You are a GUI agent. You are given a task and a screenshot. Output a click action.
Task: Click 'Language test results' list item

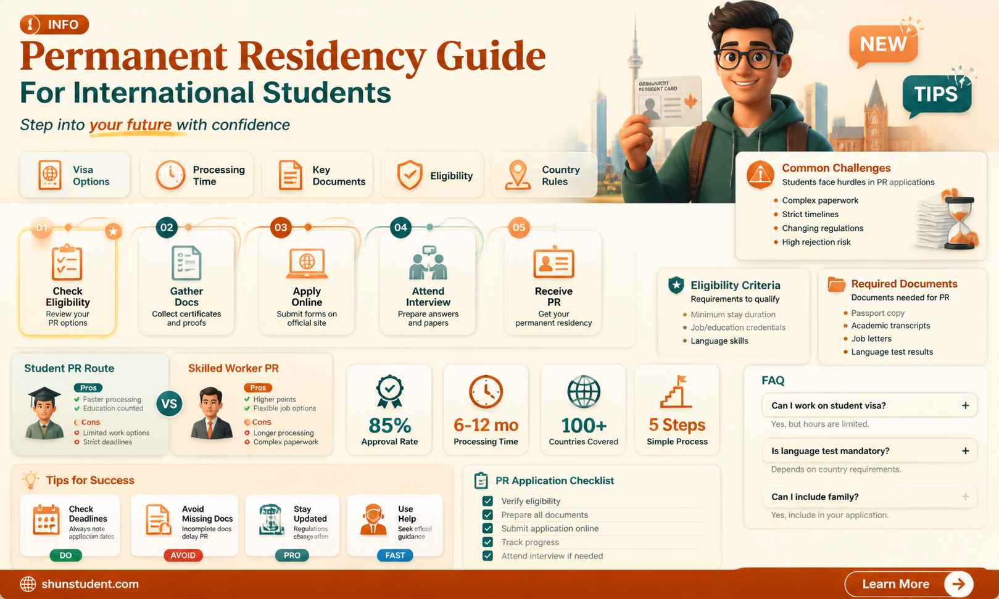(x=892, y=352)
